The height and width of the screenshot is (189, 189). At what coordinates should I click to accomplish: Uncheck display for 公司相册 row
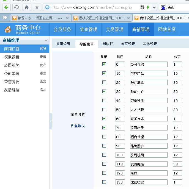point(104,127)
